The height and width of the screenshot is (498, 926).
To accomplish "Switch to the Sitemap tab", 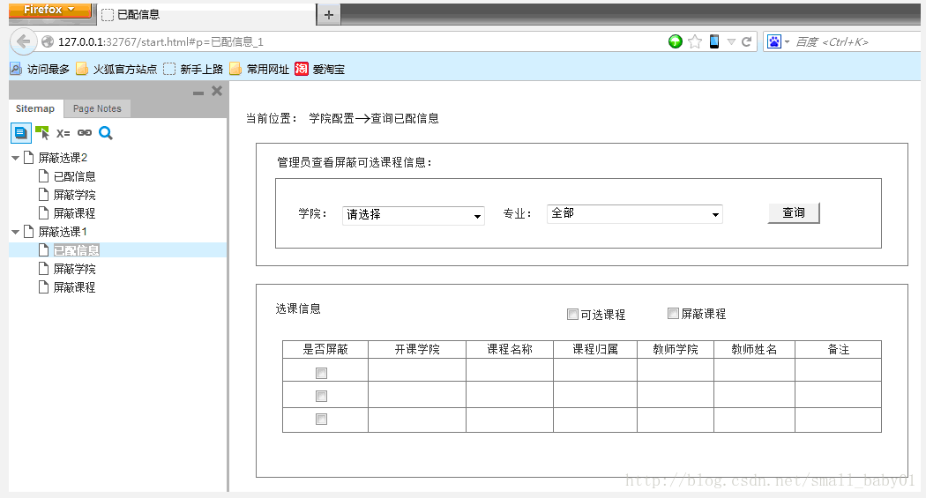I will [35, 108].
